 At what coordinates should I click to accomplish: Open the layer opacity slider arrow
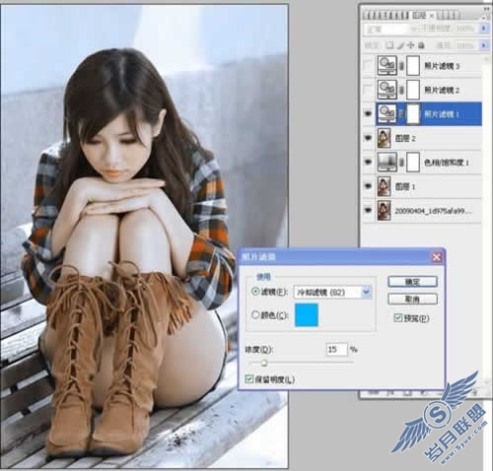483,29
